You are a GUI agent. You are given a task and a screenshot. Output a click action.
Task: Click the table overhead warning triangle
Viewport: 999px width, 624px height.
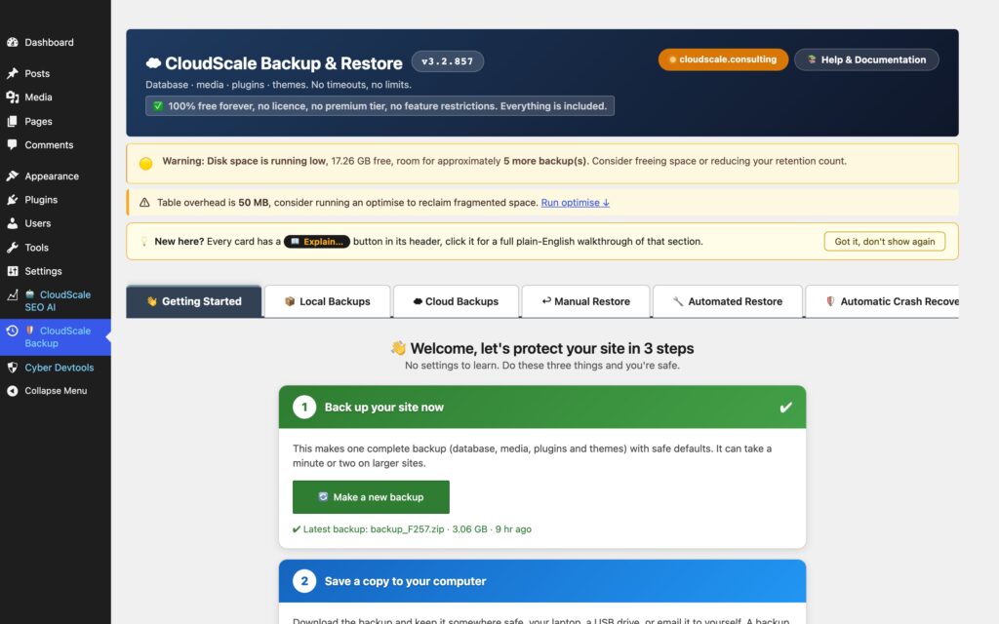pos(144,203)
